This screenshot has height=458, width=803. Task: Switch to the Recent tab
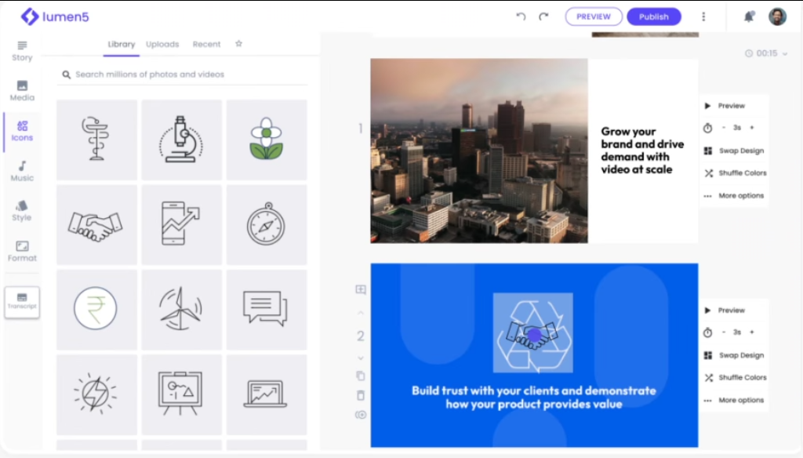click(x=206, y=44)
